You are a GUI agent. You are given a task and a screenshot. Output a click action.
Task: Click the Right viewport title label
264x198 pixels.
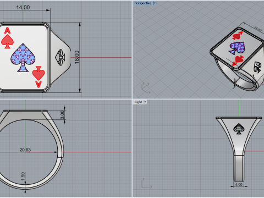(x=138, y=102)
